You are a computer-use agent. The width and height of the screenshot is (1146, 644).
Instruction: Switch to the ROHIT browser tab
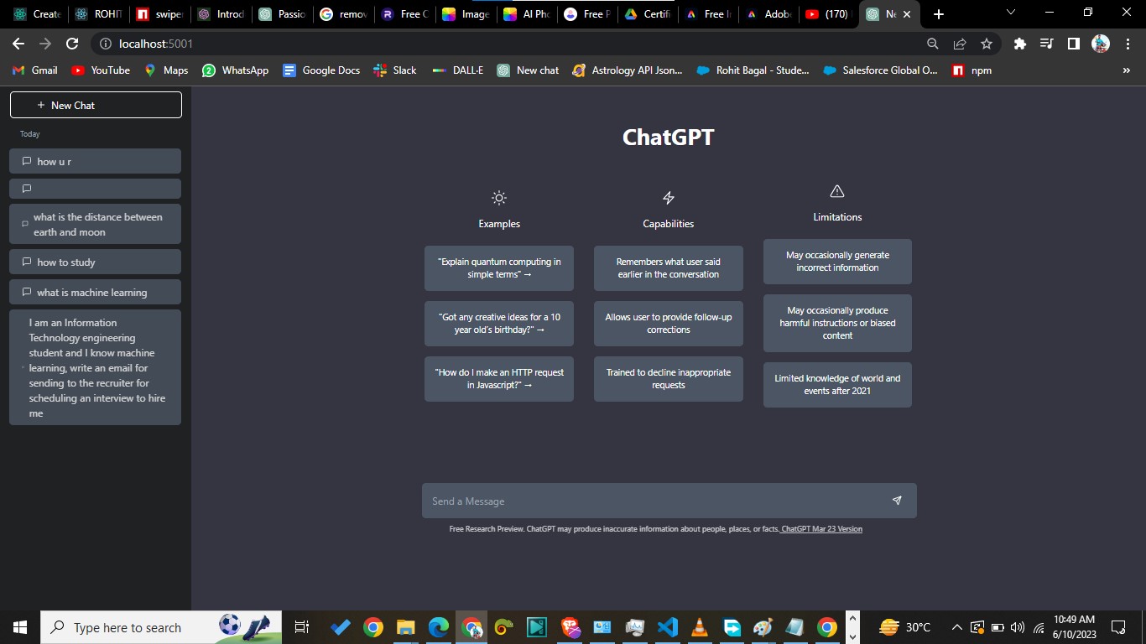pos(98,14)
